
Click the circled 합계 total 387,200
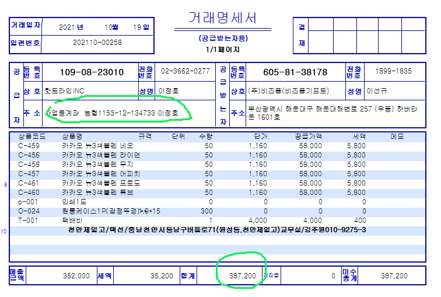tap(240, 275)
